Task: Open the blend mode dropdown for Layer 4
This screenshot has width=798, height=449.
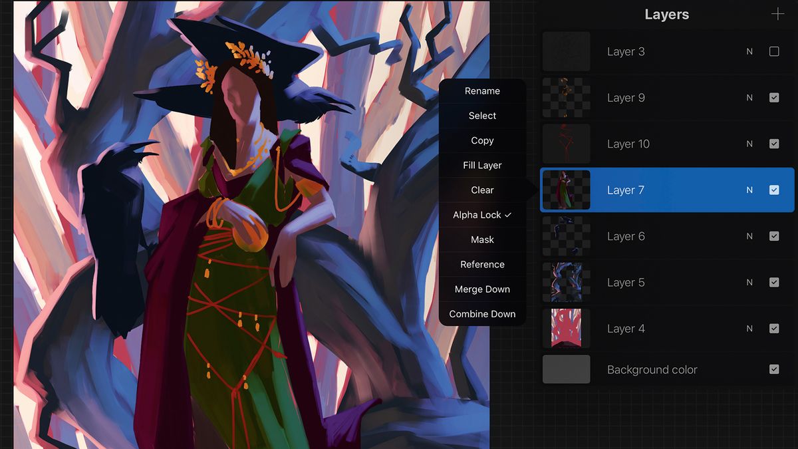Action: (x=749, y=328)
